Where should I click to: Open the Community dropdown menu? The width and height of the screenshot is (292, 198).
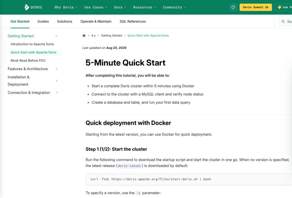tap(174, 7)
